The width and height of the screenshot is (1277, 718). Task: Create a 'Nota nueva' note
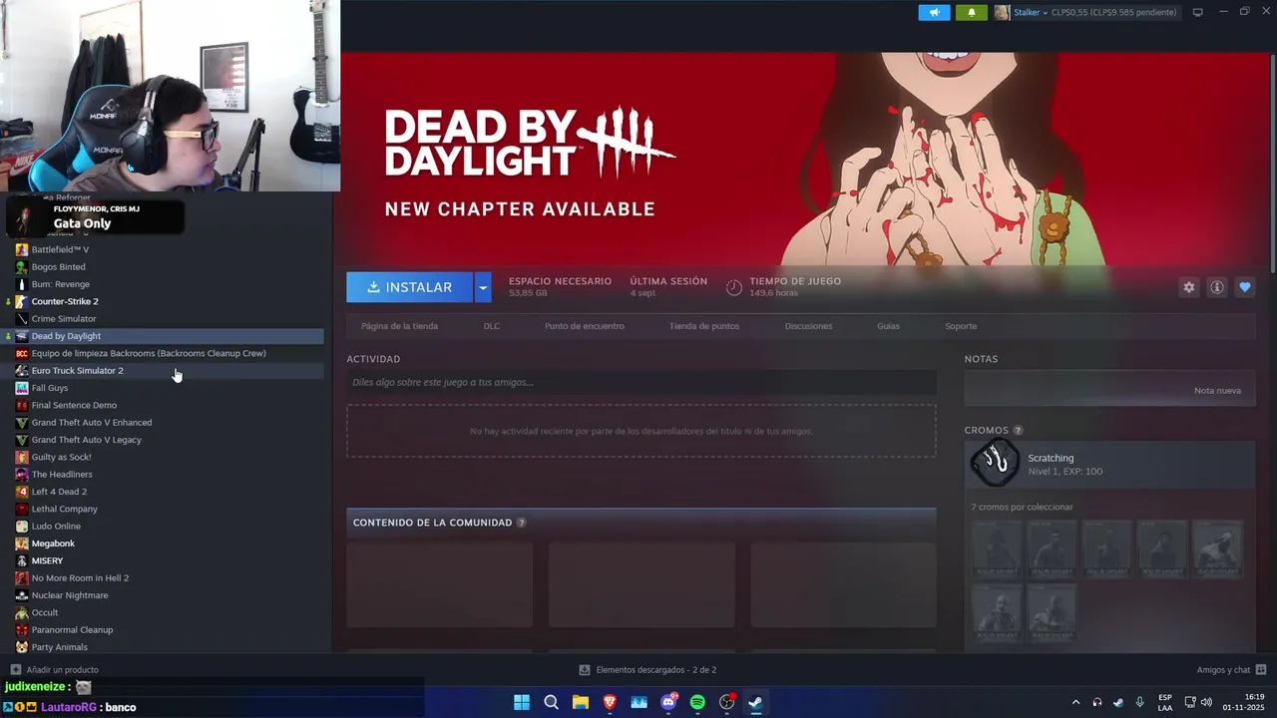pyautogui.click(x=1217, y=391)
